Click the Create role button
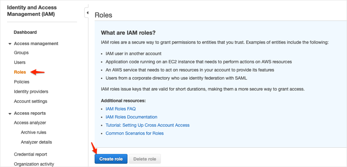This screenshot has height=167, width=347. (x=111, y=159)
